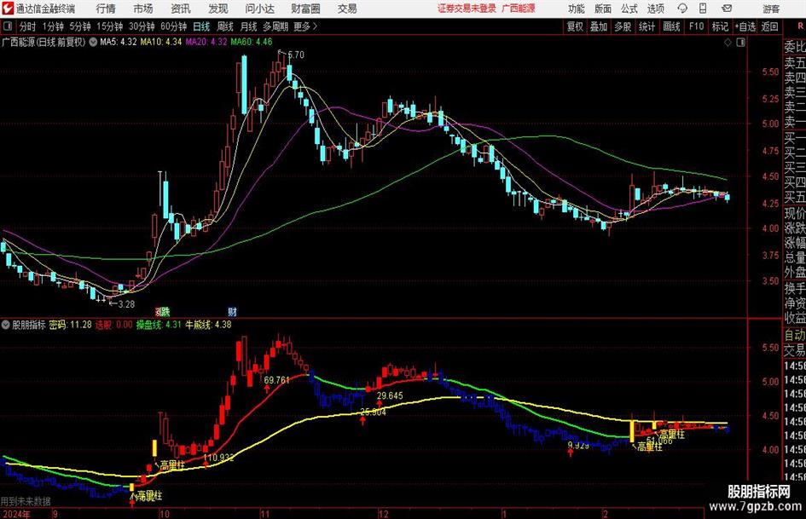Image resolution: width=806 pixels, height=519 pixels.
Task: Switch to the 1分钟 period
Action: (x=52, y=26)
